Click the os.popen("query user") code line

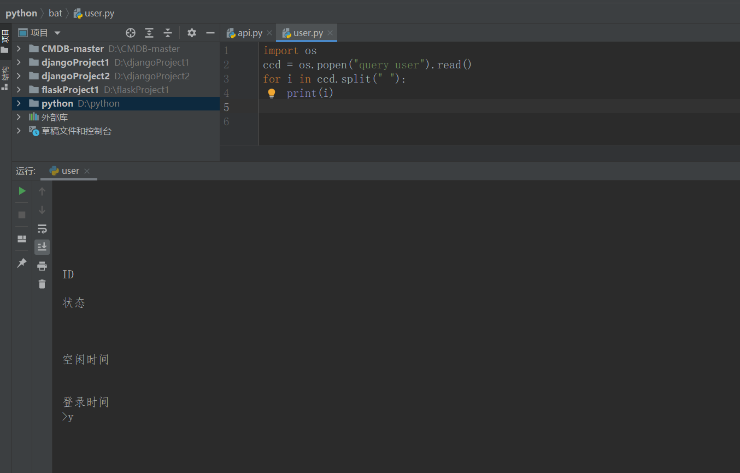click(367, 65)
